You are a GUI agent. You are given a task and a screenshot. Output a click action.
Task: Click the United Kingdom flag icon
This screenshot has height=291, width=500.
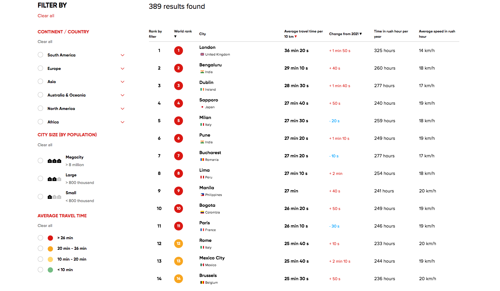202,54
